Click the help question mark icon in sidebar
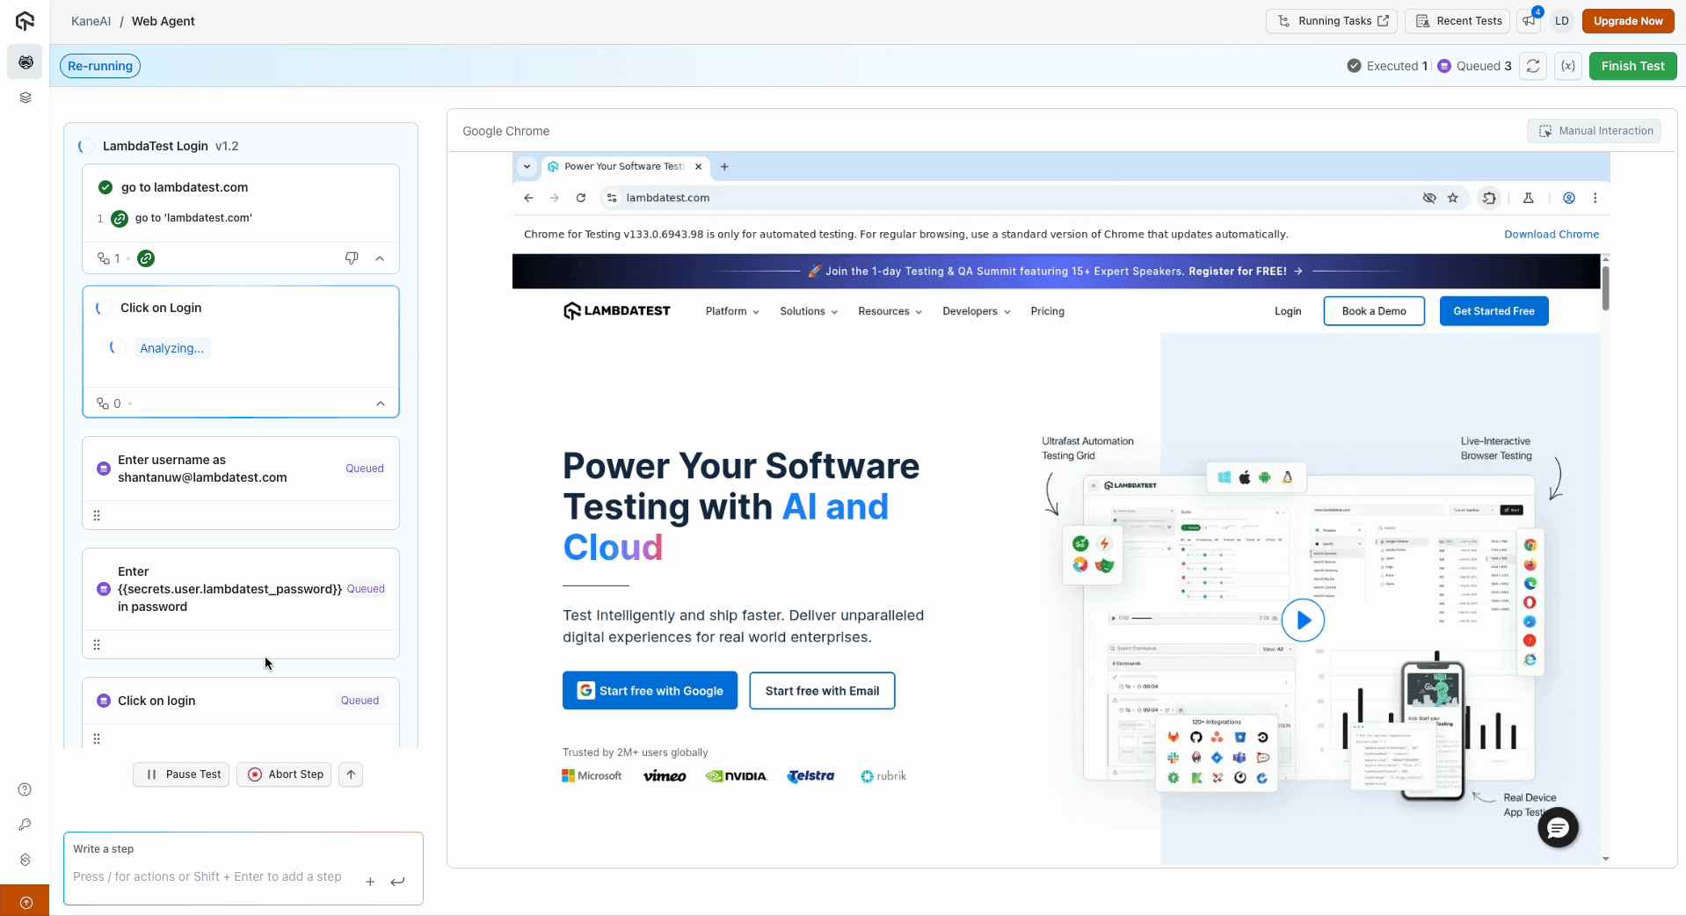The width and height of the screenshot is (1686, 916). (25, 789)
